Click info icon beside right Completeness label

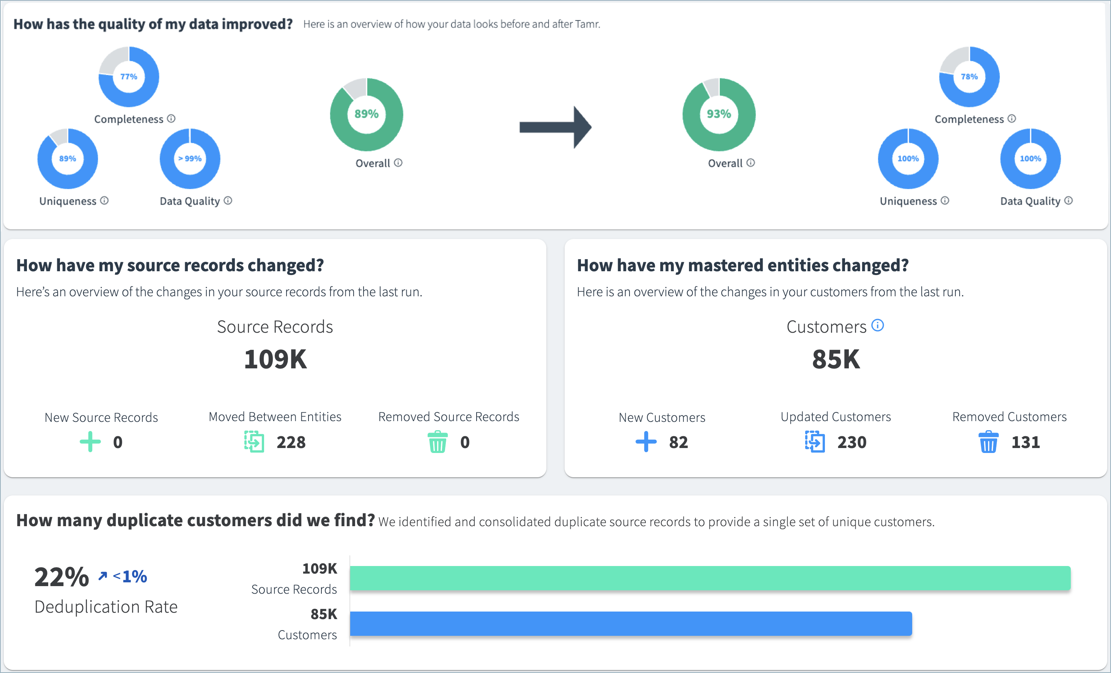coord(1012,118)
